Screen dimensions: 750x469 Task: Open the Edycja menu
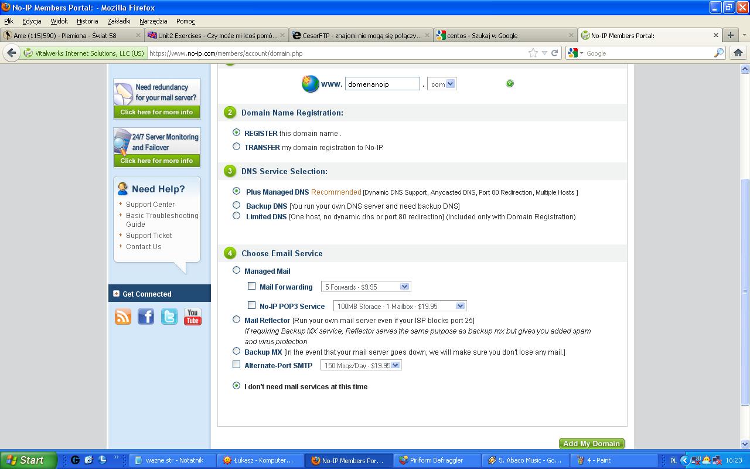(x=32, y=21)
